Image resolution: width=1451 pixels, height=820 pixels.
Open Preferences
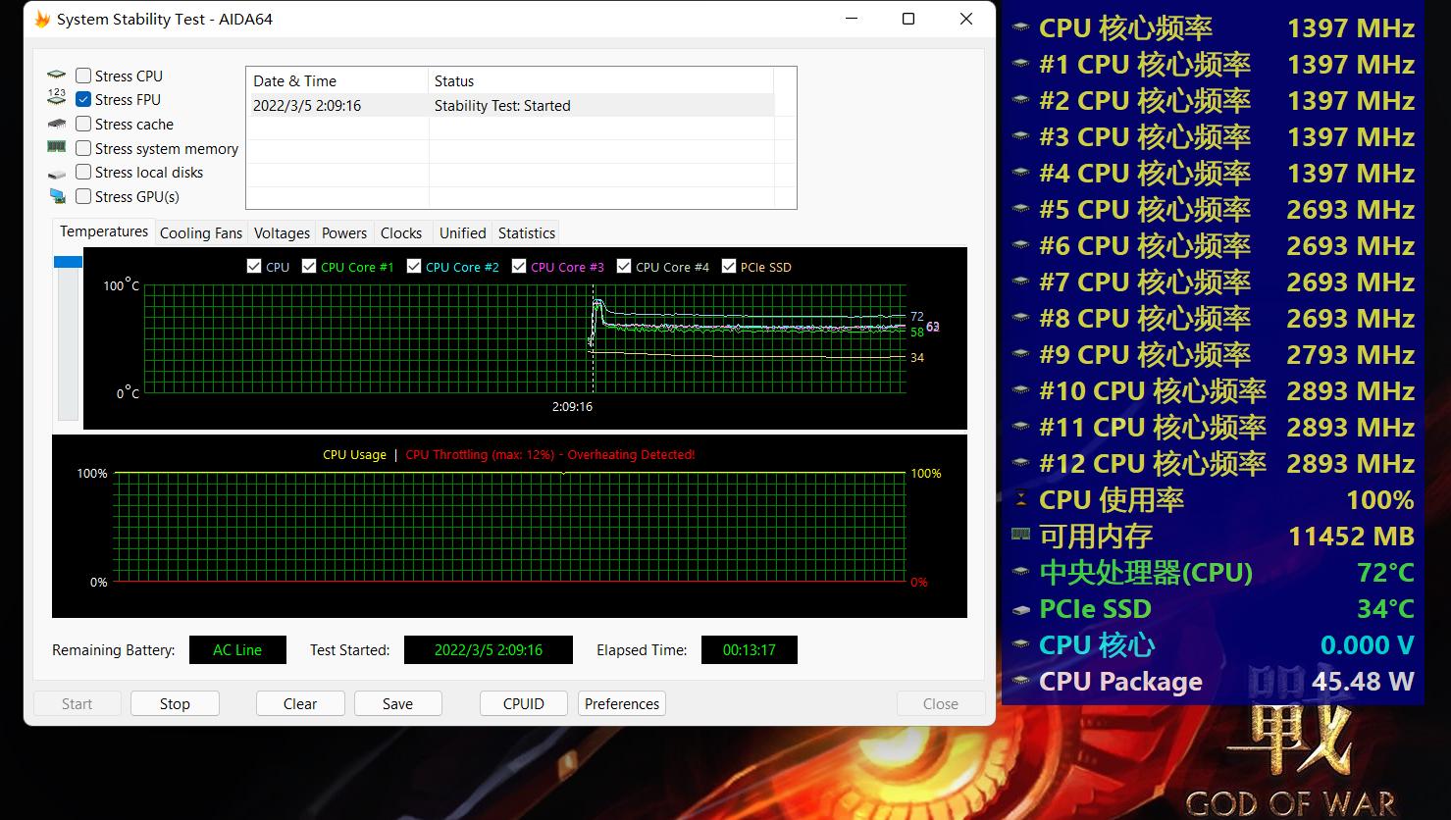[x=622, y=703]
